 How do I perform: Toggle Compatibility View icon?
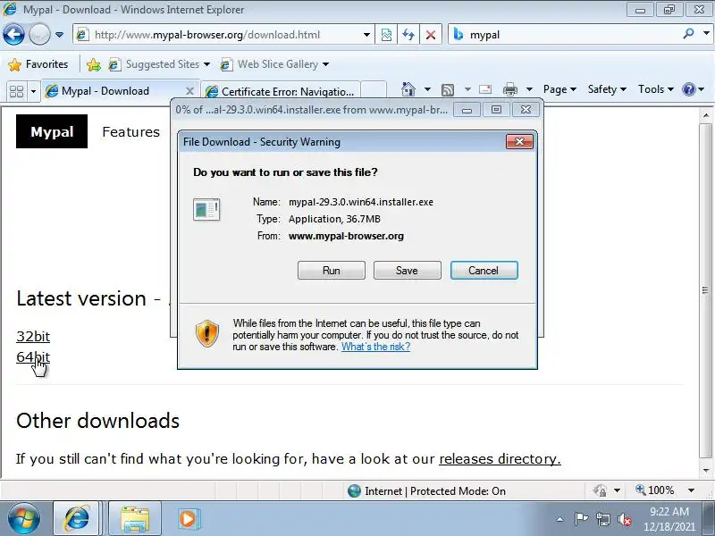pyautogui.click(x=386, y=35)
